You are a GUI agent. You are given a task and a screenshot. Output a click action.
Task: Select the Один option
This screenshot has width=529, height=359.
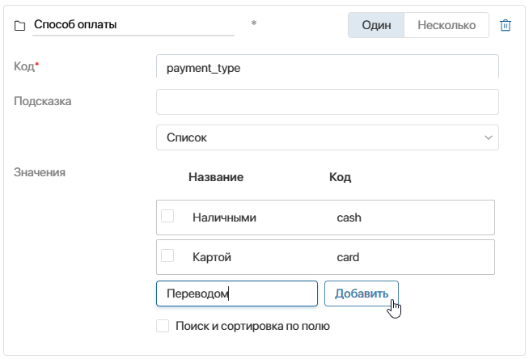pyautogui.click(x=376, y=25)
